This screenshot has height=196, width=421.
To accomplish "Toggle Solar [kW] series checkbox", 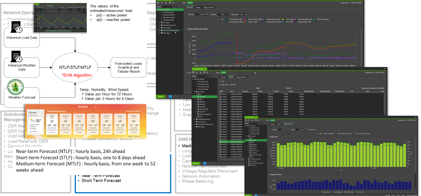I will click(285, 19).
